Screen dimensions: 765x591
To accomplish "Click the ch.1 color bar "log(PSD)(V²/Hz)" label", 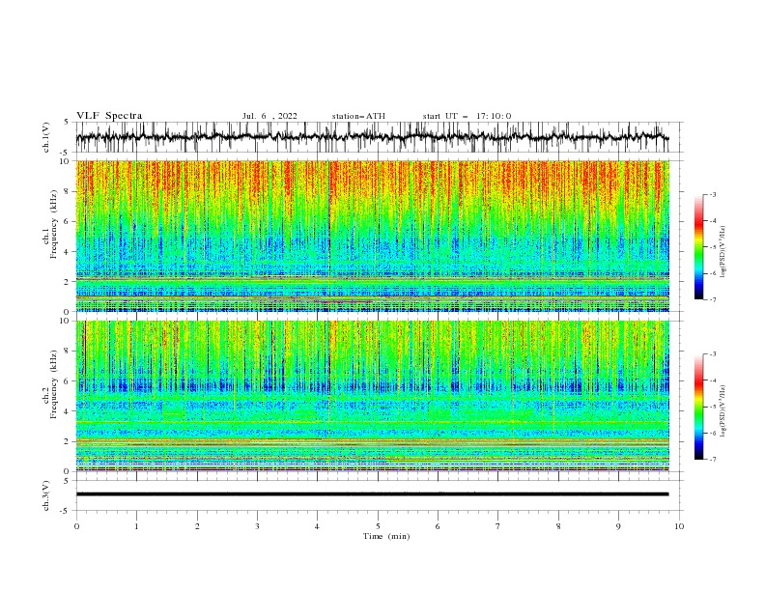I will (722, 252).
